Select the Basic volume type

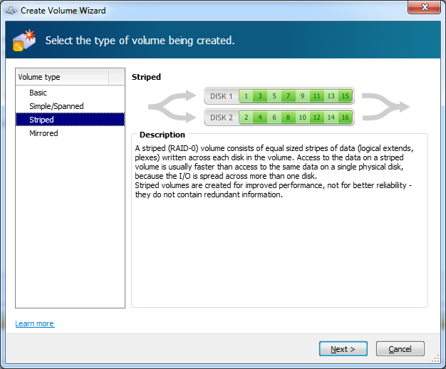(x=70, y=93)
